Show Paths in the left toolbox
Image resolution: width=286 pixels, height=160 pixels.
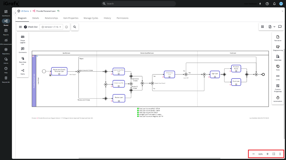(x=23, y=72)
